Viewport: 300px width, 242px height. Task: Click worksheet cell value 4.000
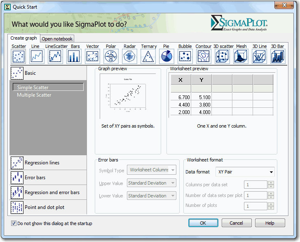tap(202, 112)
